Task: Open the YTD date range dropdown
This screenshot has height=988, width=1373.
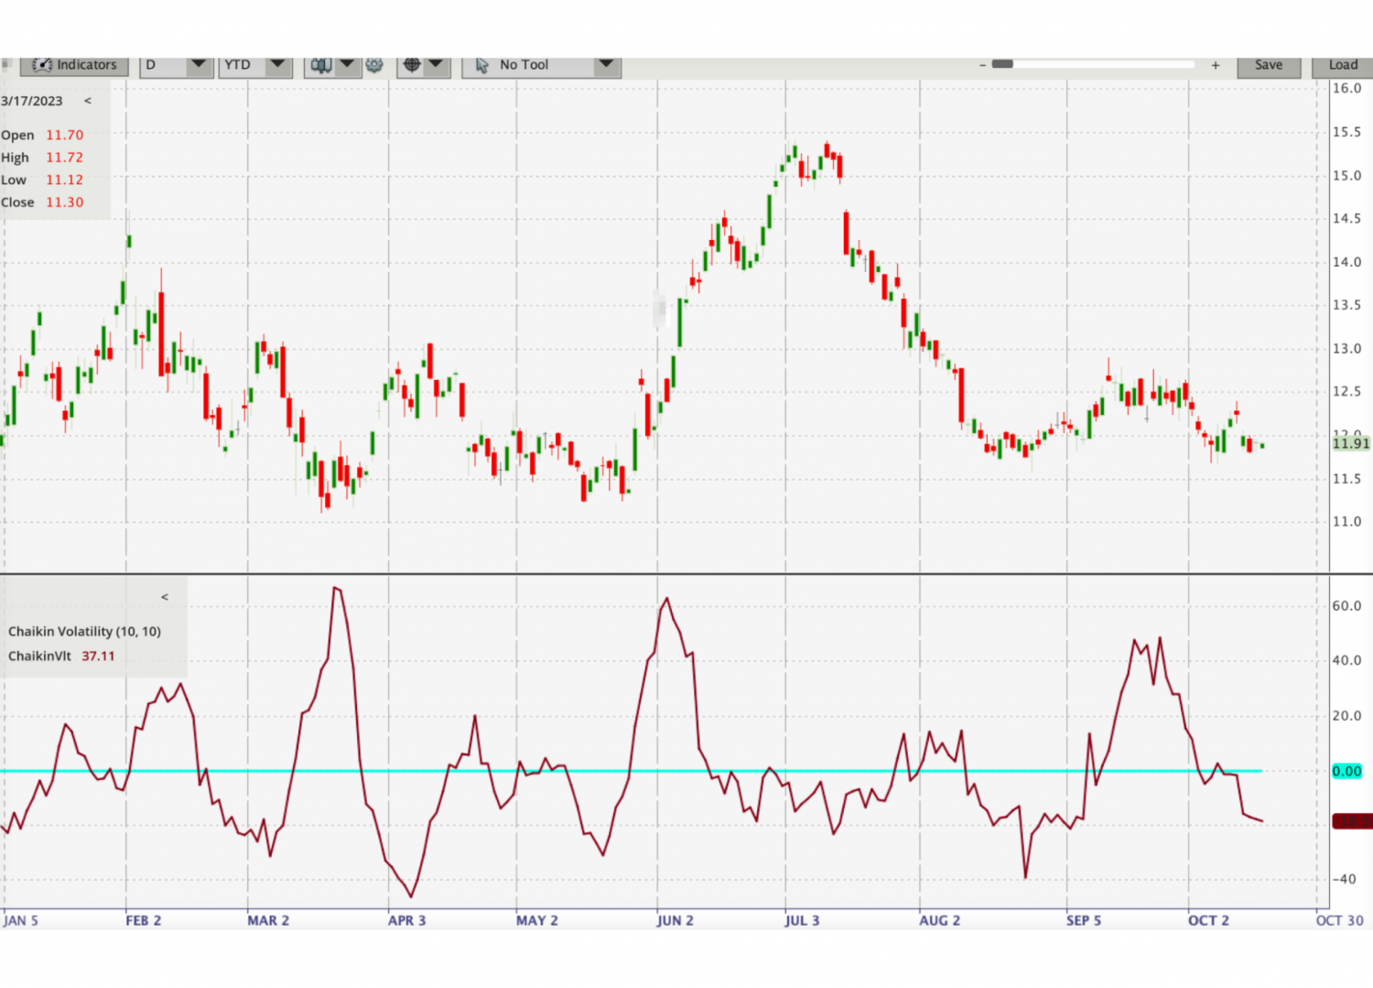Action: click(277, 64)
